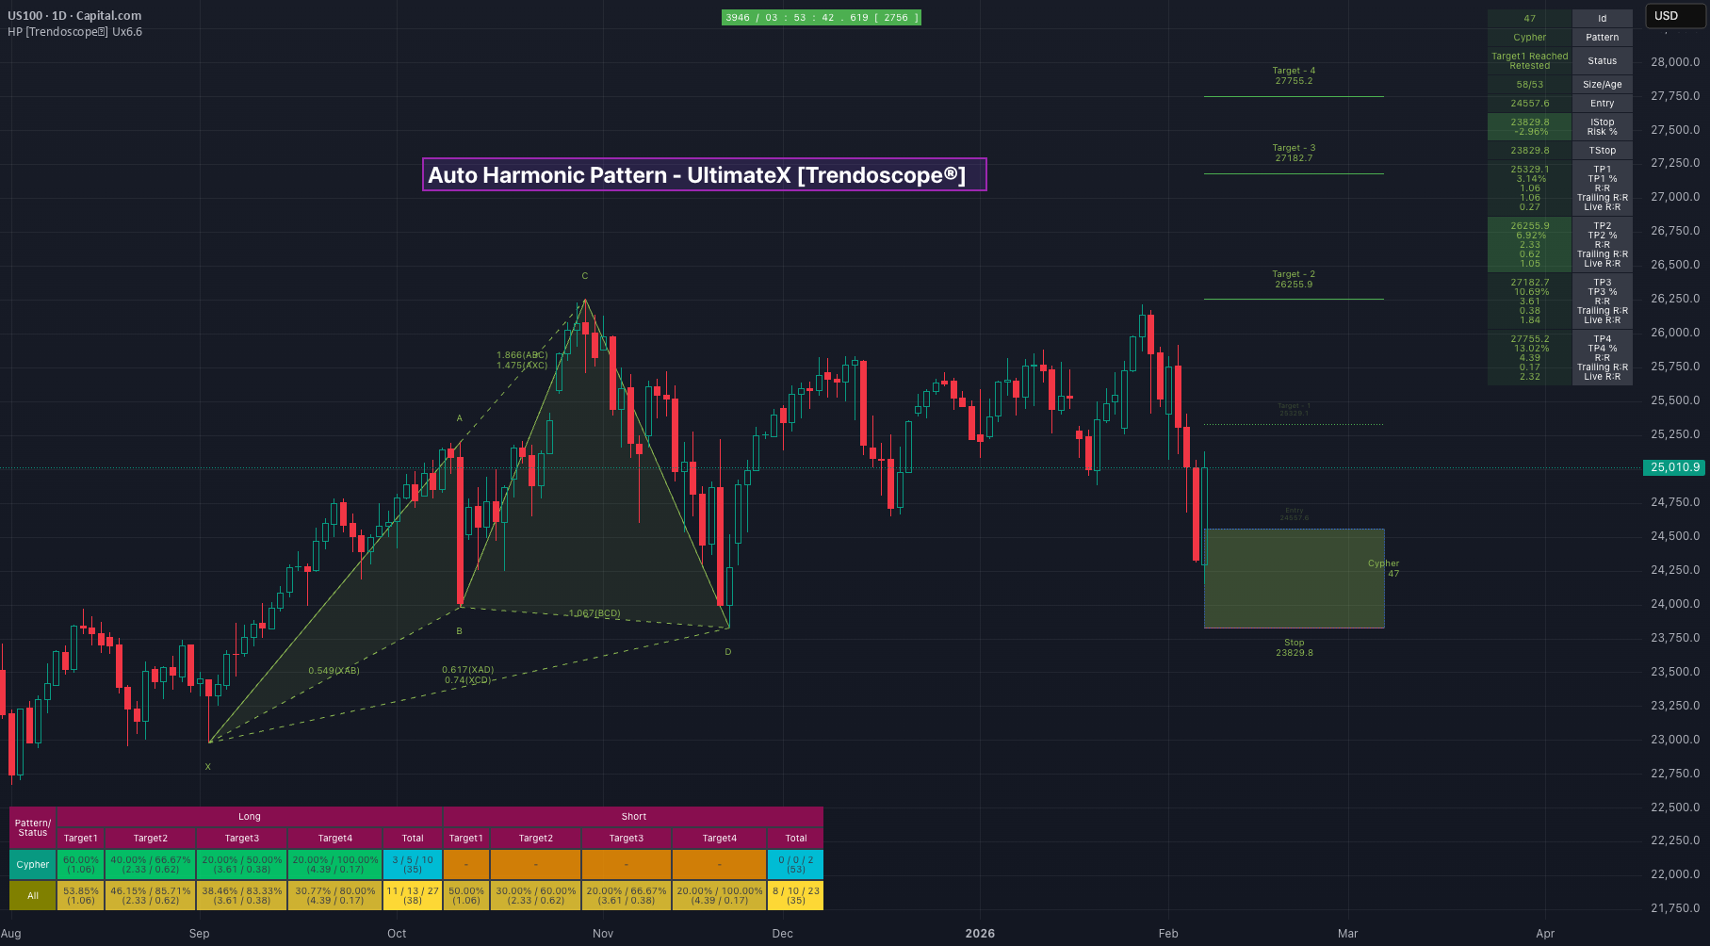This screenshot has width=1710, height=946.
Task: Click the US100 · 1D · Capital.com symbol title
Action: [74, 16]
